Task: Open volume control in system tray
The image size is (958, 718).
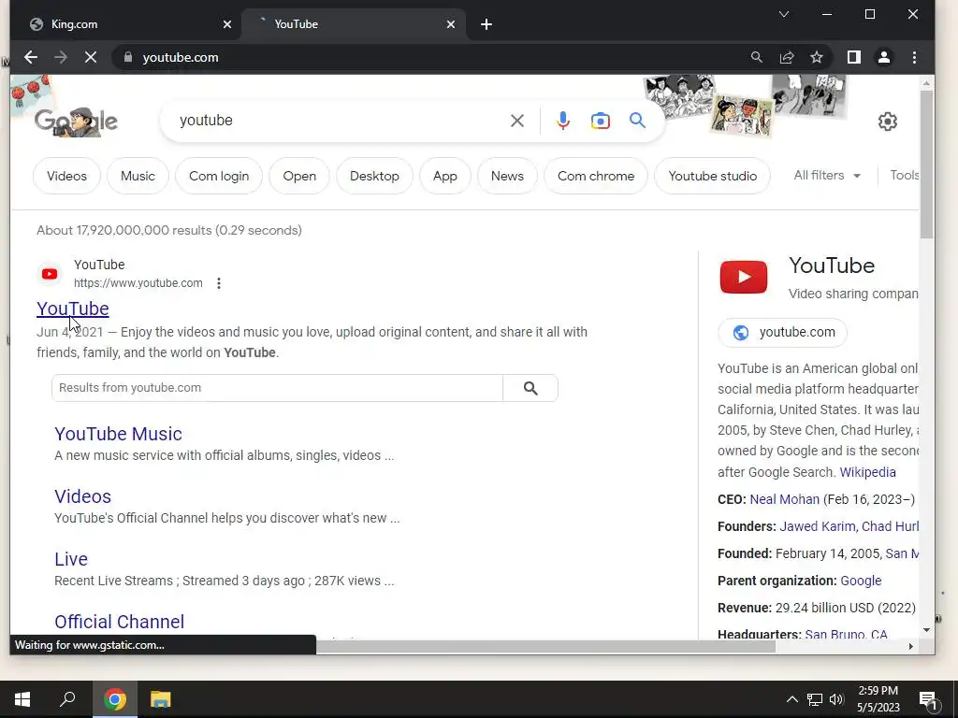Action: coord(836,699)
